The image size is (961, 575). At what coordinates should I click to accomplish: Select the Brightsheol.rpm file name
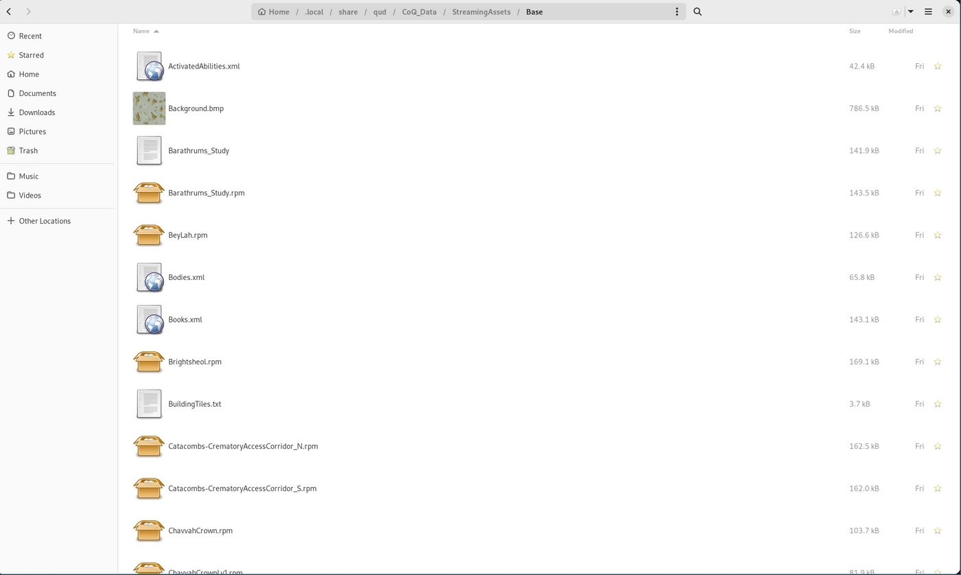click(195, 362)
